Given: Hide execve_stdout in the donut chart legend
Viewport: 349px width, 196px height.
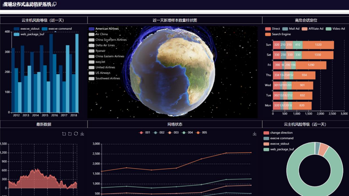Looking at the screenshot, I should [x=276, y=144].
